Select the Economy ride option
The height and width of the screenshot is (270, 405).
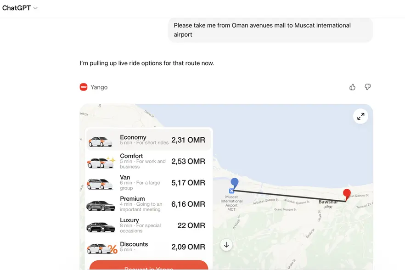click(x=148, y=140)
